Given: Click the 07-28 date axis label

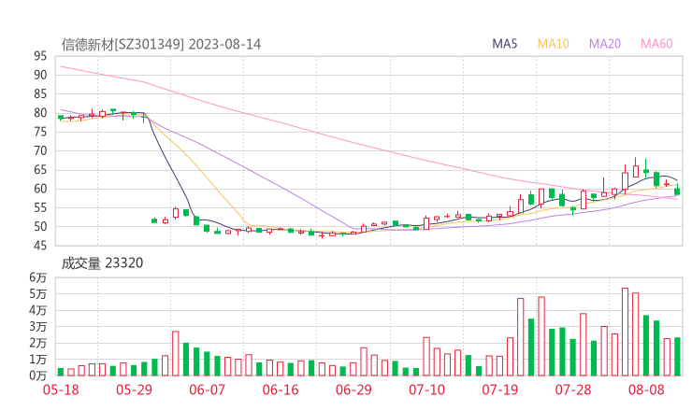Looking at the screenshot, I should [573, 390].
